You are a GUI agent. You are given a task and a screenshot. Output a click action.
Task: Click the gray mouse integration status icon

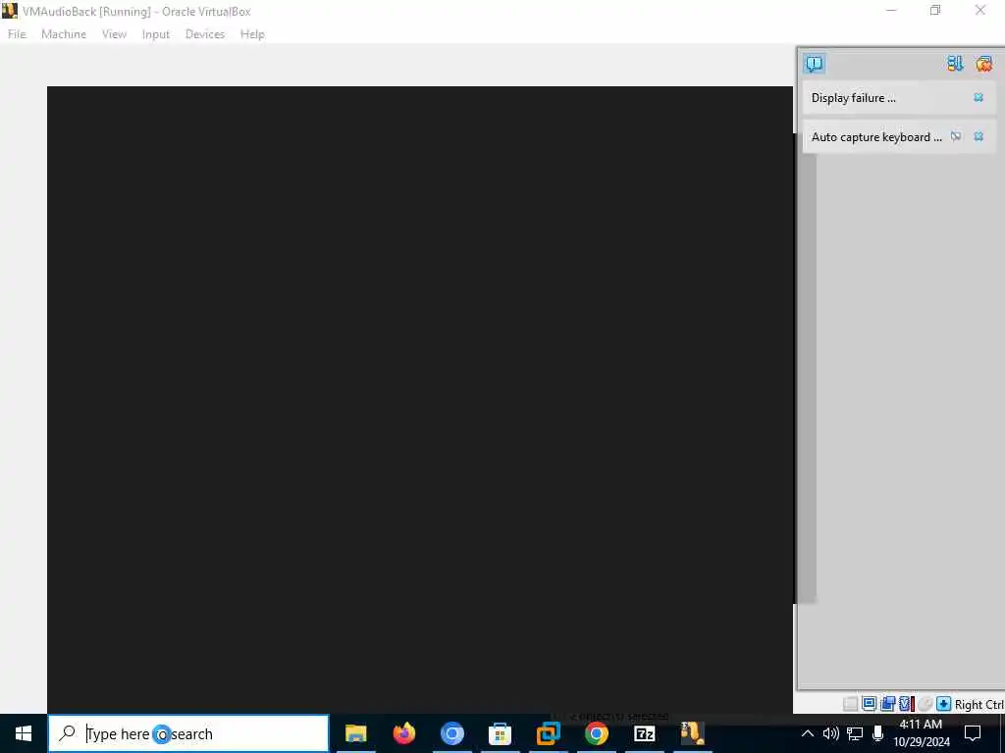coord(925,704)
